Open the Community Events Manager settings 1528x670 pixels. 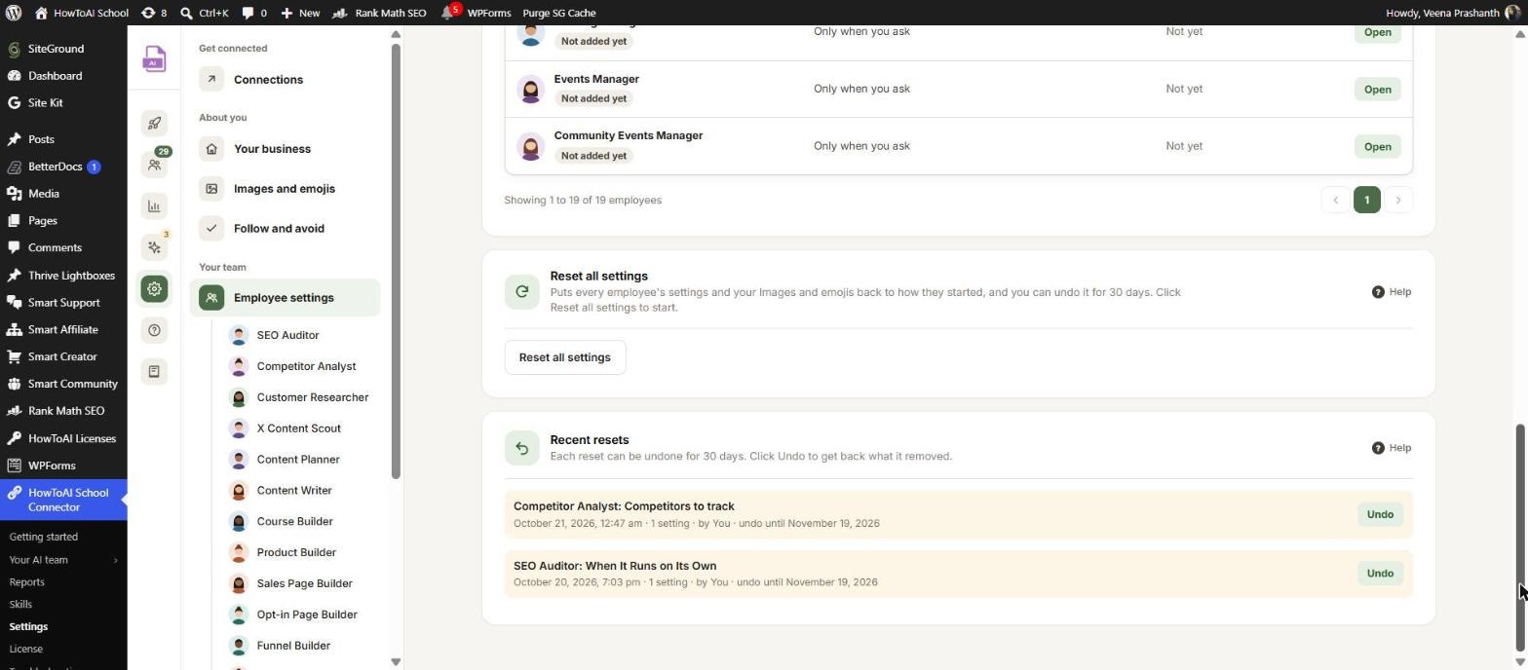point(1377,147)
